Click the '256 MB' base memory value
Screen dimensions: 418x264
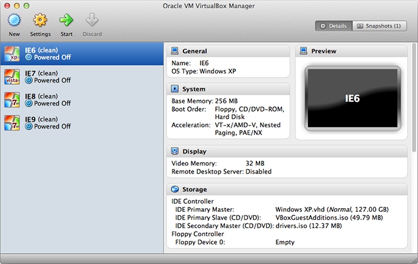(x=227, y=101)
